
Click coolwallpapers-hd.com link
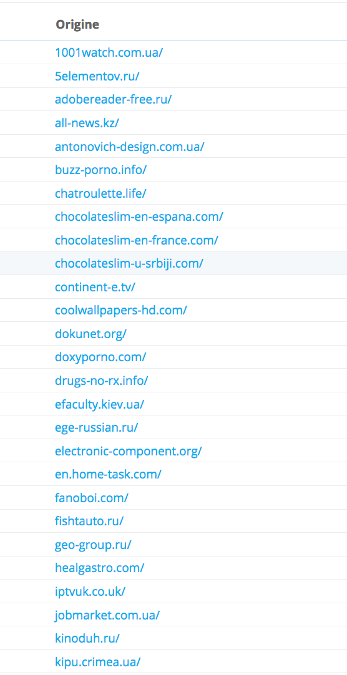[x=121, y=311]
